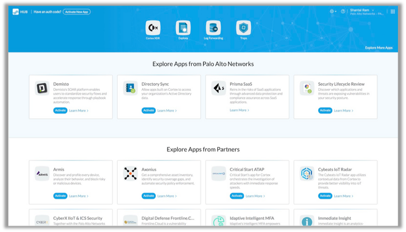Activate the Directory Sync app

tap(149, 110)
